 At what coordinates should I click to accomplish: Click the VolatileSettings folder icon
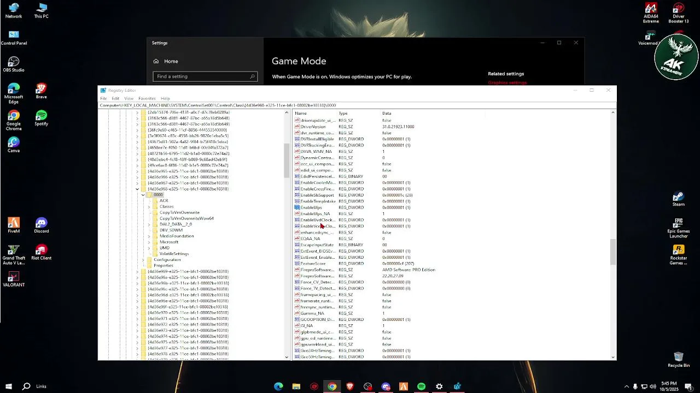tap(155, 254)
